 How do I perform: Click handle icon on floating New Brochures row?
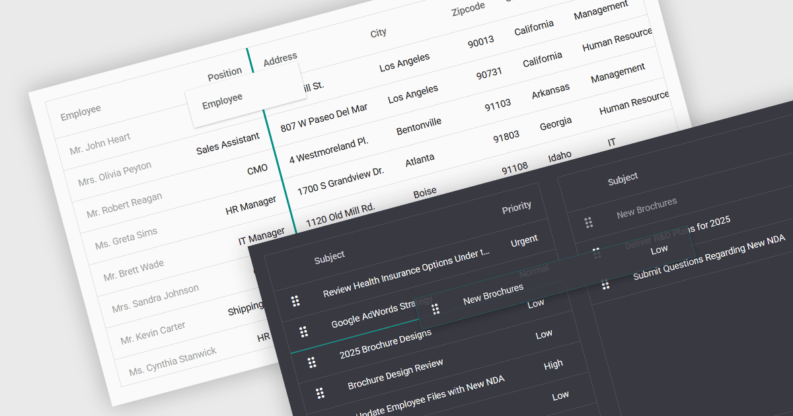[435, 308]
